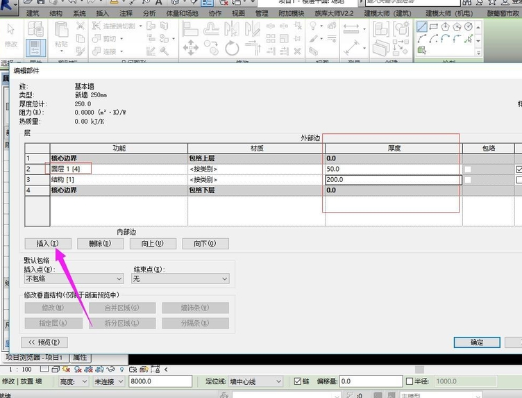The width and height of the screenshot is (522, 398).
Task: Select the Line draw tool
Action: coord(422,26)
